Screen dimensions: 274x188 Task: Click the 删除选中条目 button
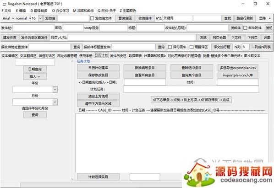pos(192,68)
